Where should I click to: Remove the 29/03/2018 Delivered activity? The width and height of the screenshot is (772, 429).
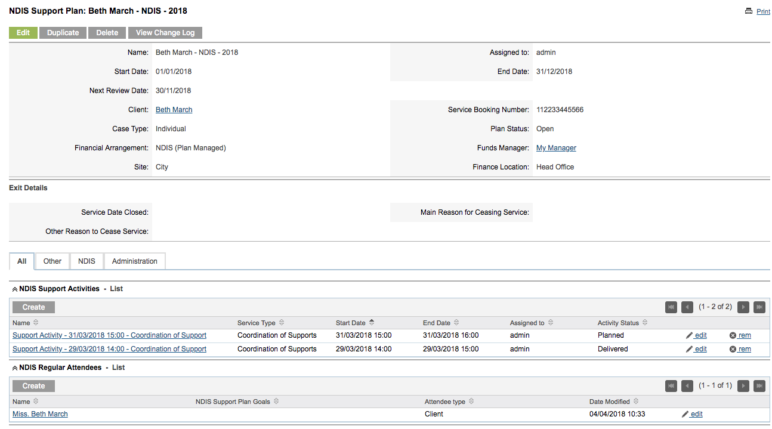[740, 349]
